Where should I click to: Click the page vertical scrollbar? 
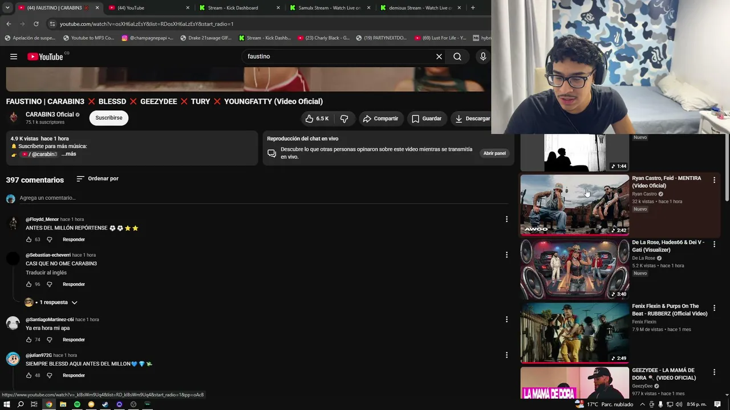coord(727,168)
